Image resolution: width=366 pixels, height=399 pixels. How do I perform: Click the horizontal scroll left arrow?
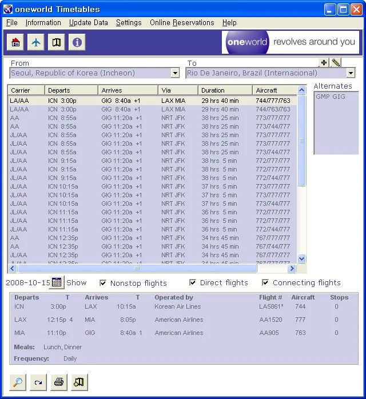(x=13, y=269)
